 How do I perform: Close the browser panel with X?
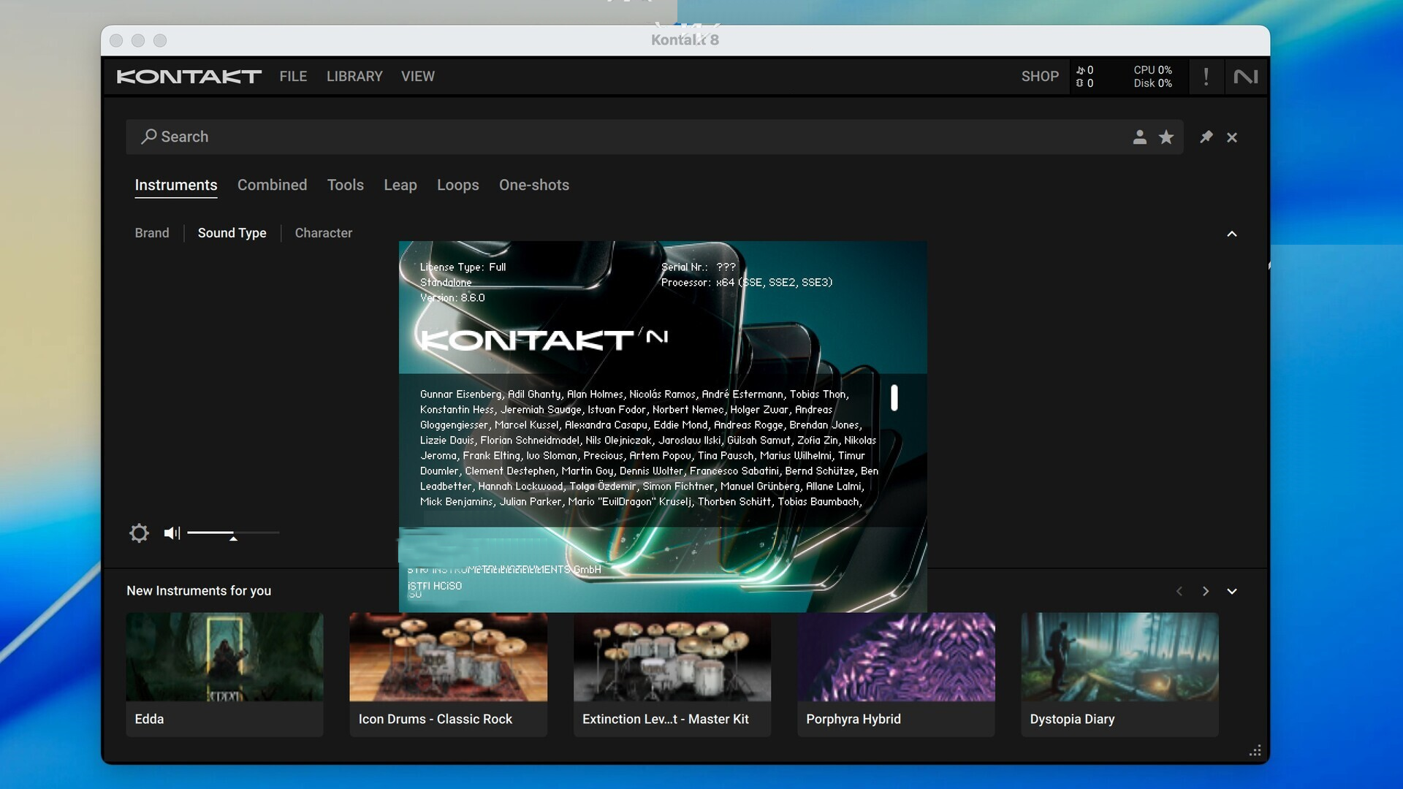pyautogui.click(x=1232, y=137)
